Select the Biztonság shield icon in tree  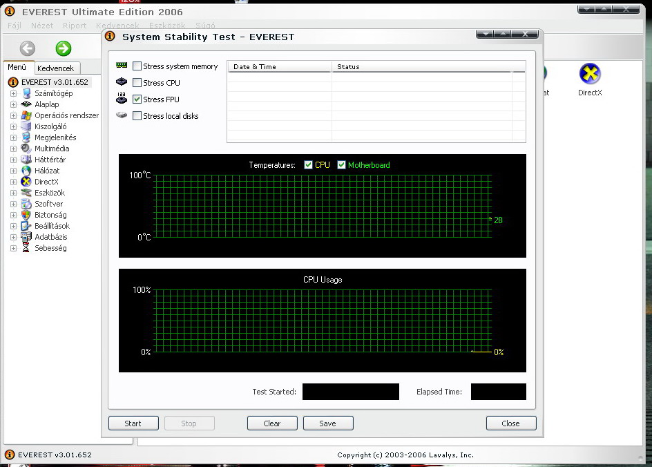tap(26, 215)
